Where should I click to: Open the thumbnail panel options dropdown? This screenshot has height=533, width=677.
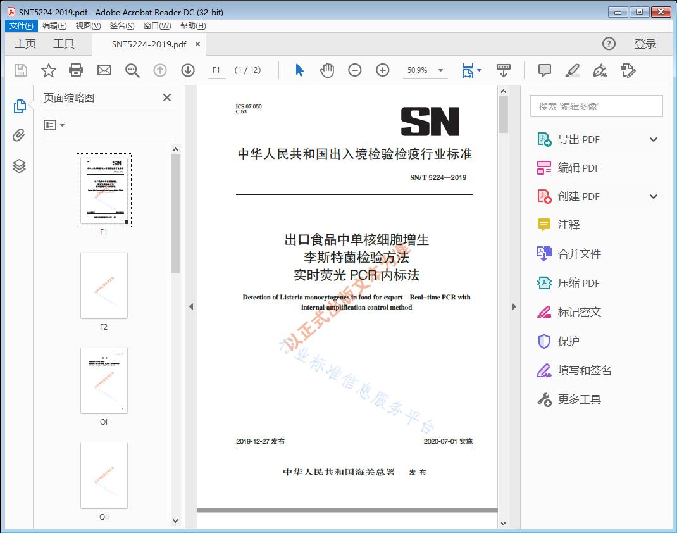point(52,125)
